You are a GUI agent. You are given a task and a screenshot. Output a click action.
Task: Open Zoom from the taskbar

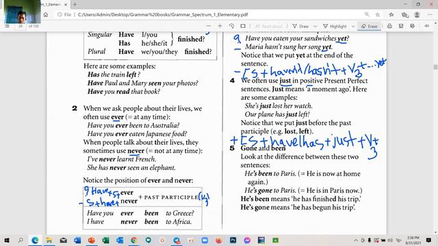pyautogui.click(x=205, y=240)
